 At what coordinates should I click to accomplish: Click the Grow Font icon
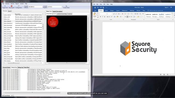114,14
